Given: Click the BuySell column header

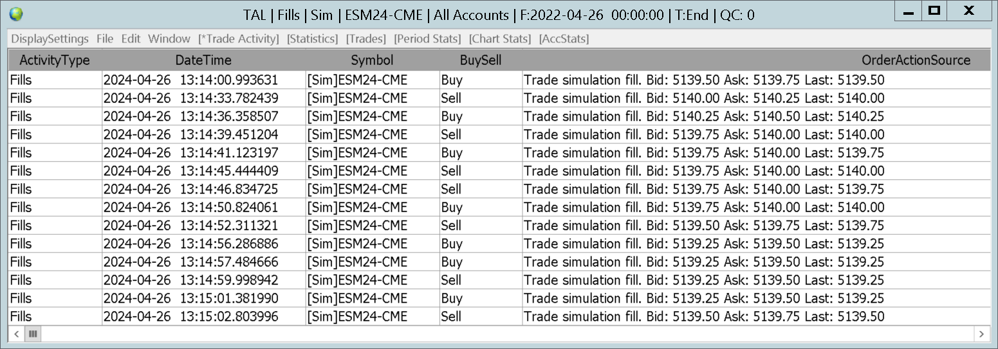Looking at the screenshot, I should [x=481, y=60].
